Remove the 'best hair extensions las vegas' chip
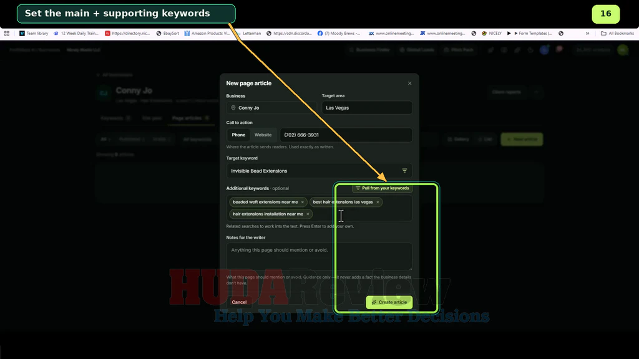Viewport: 639px width, 359px height. (x=378, y=203)
